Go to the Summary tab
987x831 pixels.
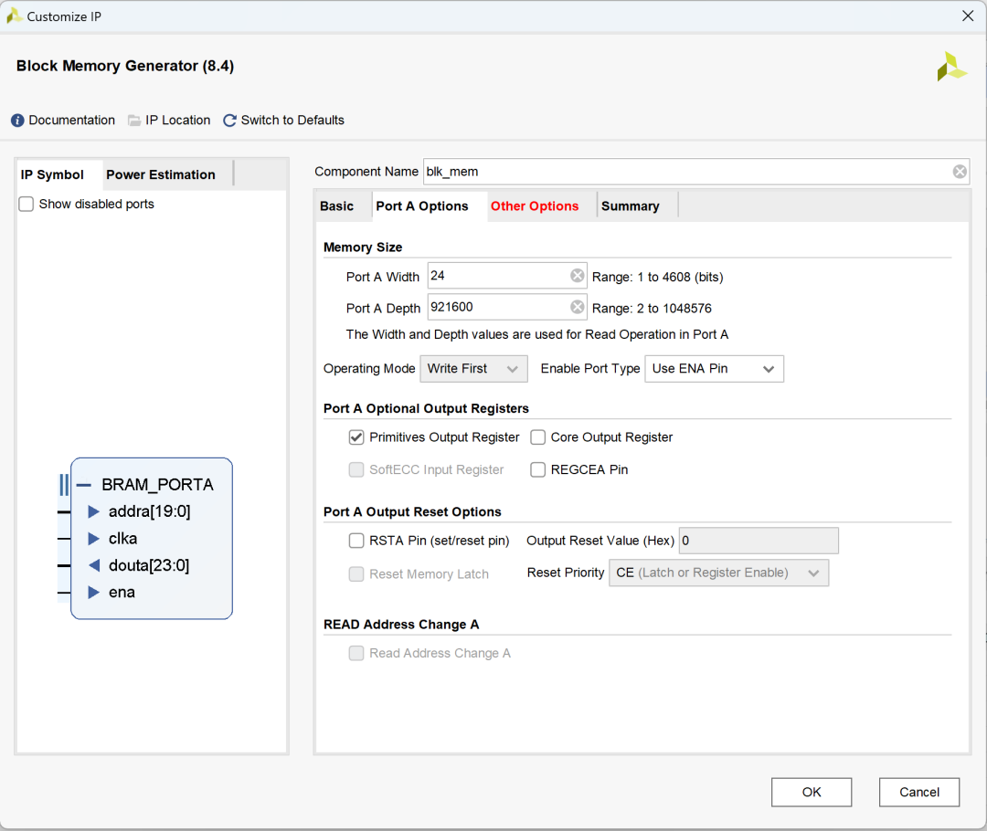pos(630,206)
